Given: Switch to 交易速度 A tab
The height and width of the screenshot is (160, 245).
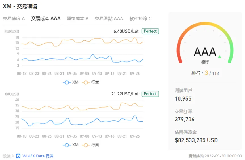Looking at the screenshot, I should tap(14, 19).
